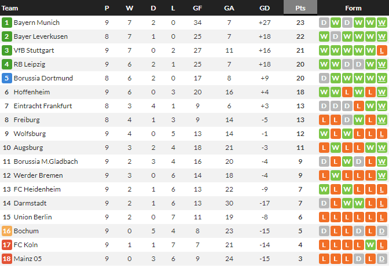Click Bochum's orange position 16 badge
This screenshot has height=268, width=389.
pos(7,231)
